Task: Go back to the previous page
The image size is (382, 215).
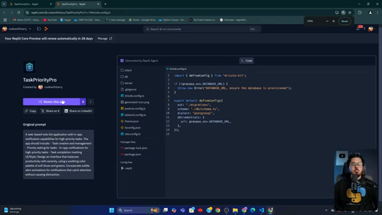Action: (x=4, y=13)
